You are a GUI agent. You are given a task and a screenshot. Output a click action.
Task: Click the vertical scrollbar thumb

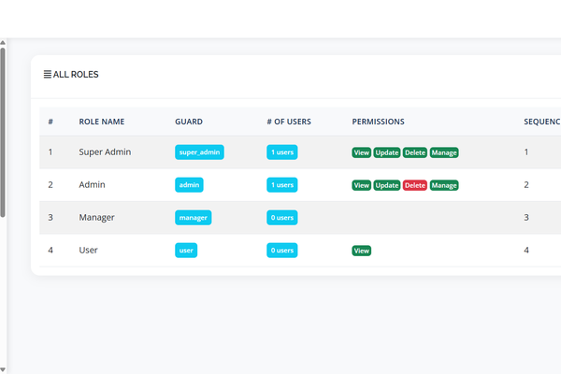coord(3,131)
